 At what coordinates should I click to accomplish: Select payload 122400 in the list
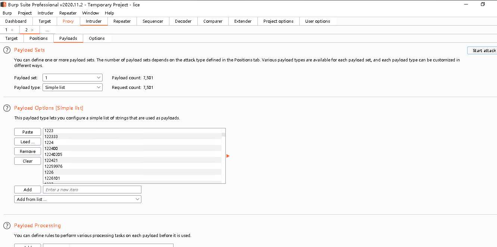coord(132,148)
